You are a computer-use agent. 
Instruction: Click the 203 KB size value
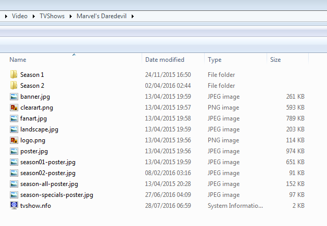pyautogui.click(x=295, y=129)
